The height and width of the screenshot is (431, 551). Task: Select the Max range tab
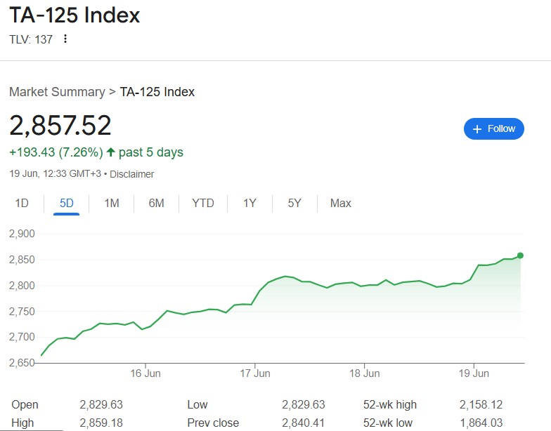tap(340, 204)
